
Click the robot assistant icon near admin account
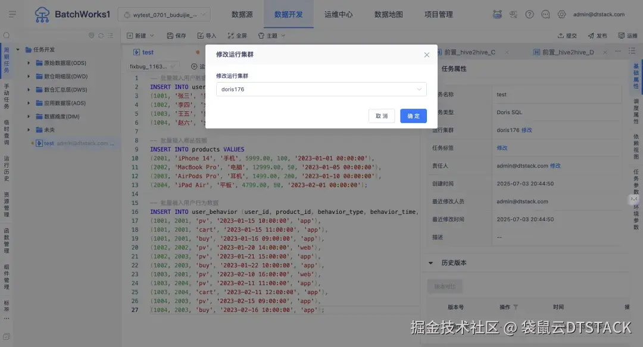(x=498, y=13)
